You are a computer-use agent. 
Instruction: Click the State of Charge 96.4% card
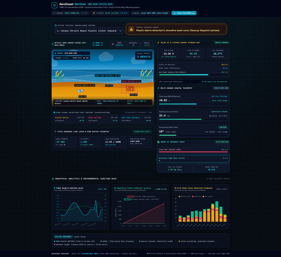pos(193,53)
